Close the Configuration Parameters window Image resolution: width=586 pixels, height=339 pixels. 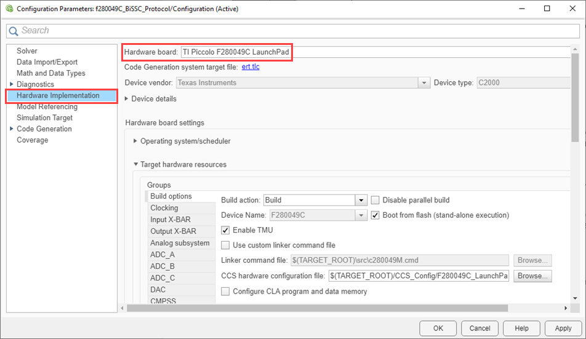pyautogui.click(x=572, y=9)
